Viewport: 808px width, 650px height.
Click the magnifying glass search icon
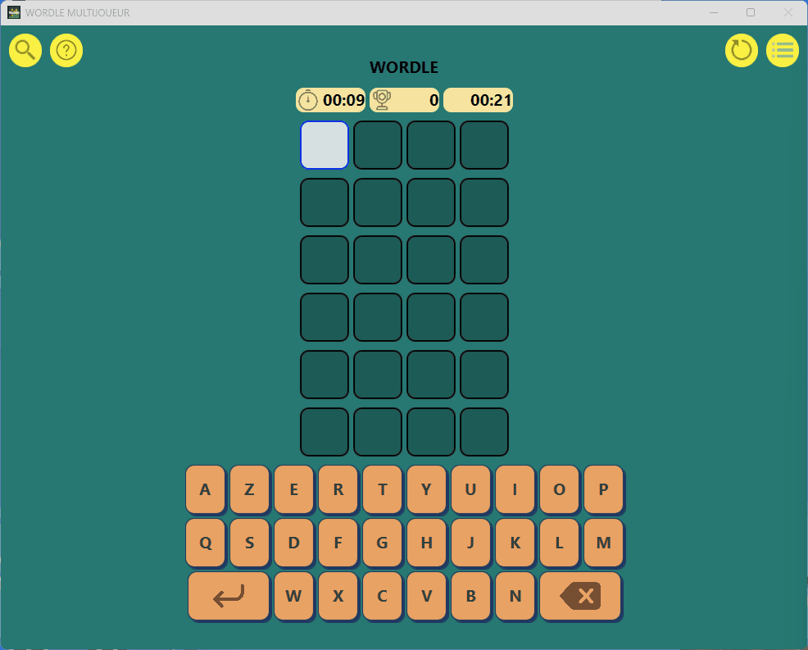coord(25,51)
